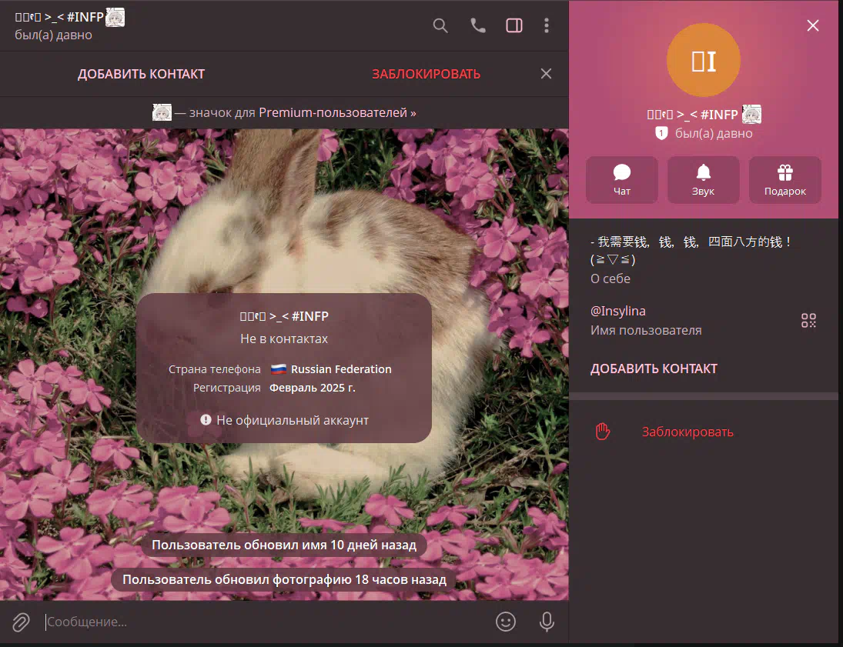843x647 pixels.
Task: Select Заблокировать with hand icon in sidebar
Action: click(x=687, y=432)
